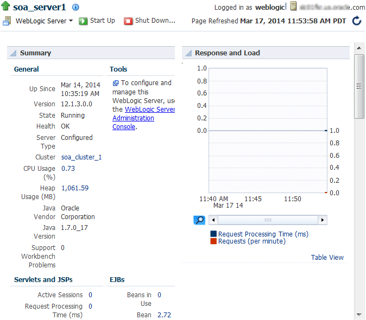Click the Beans in Use value 0
Image resolution: width=366 pixels, height=320 pixels.
click(159, 295)
